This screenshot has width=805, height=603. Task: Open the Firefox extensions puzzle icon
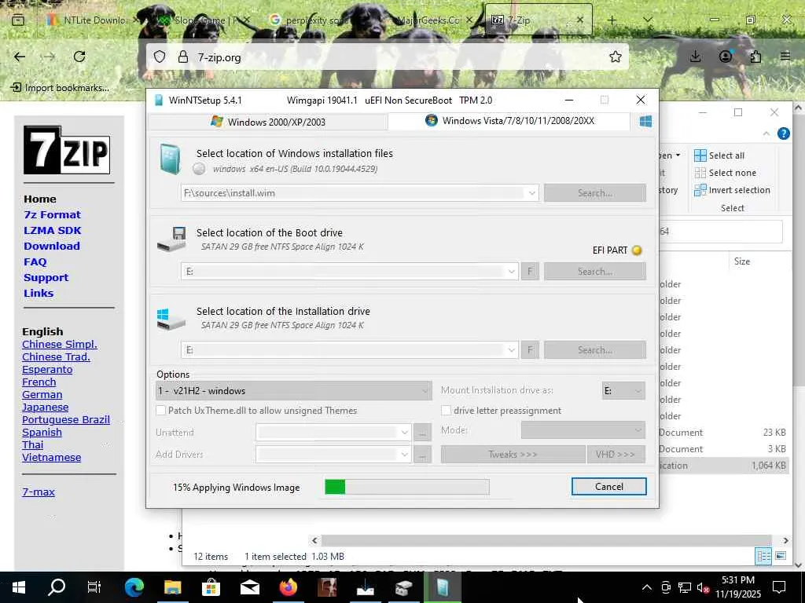(755, 57)
